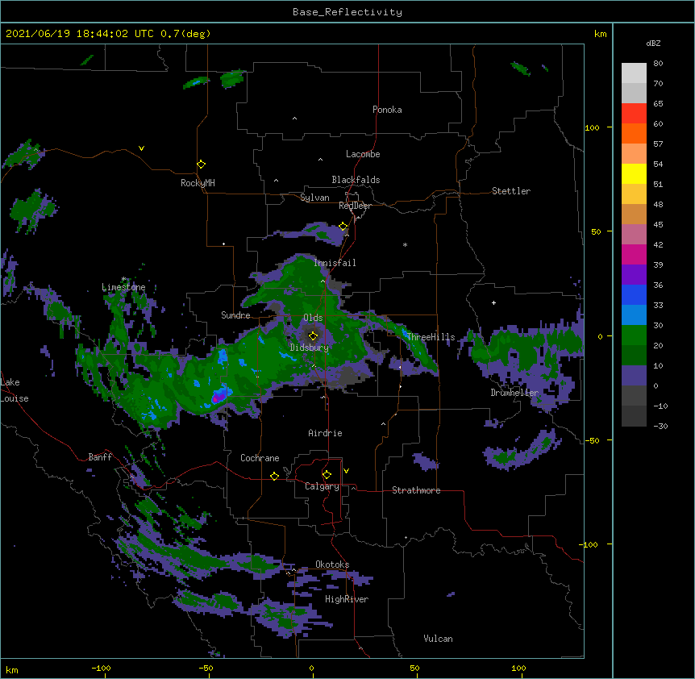Select the Innisfail label

point(335,263)
